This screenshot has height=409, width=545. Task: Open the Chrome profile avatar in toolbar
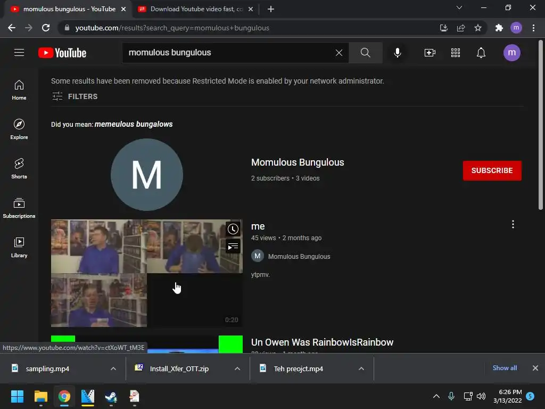516,28
